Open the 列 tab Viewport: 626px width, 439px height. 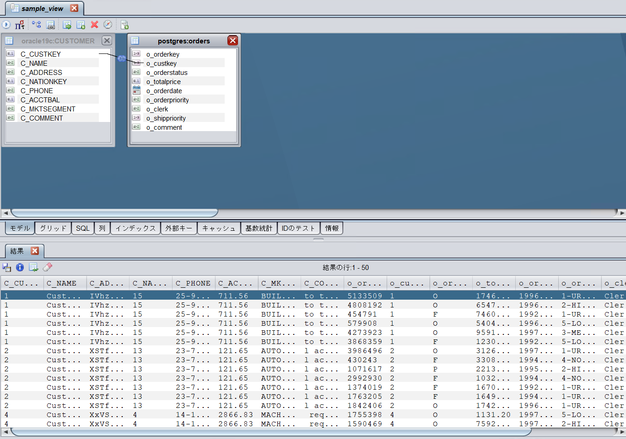102,228
